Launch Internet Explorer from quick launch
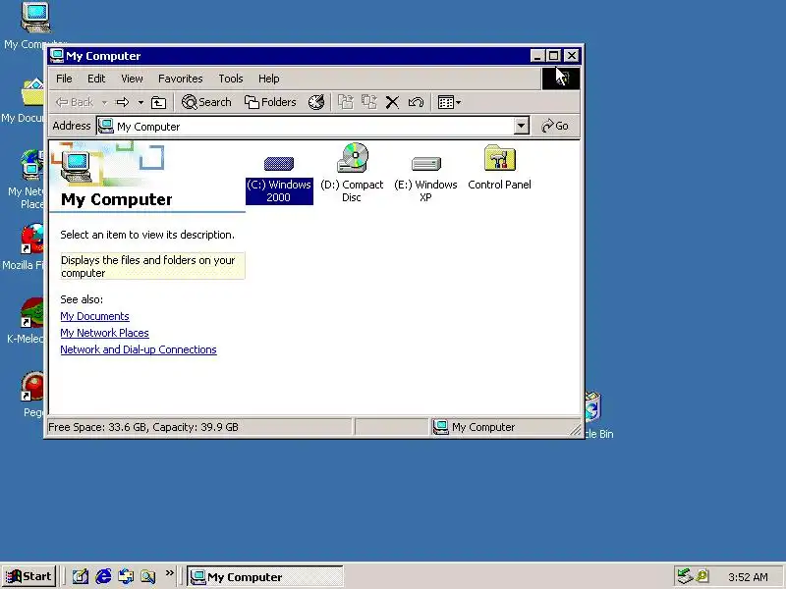786x589 pixels. (x=103, y=576)
